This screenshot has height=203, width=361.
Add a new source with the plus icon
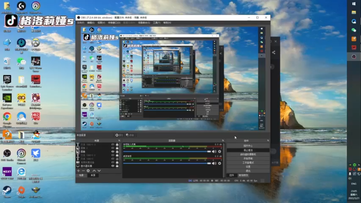[78, 171]
